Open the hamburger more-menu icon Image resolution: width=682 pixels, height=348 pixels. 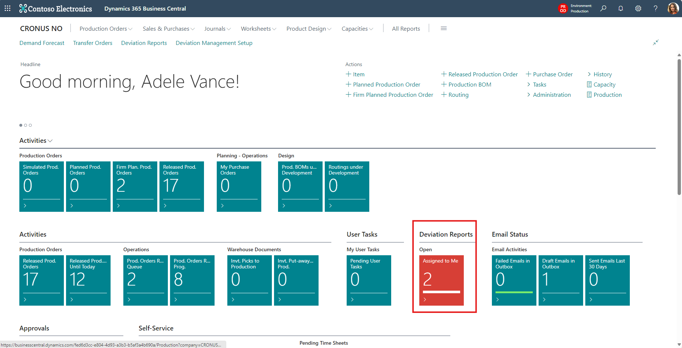(443, 28)
